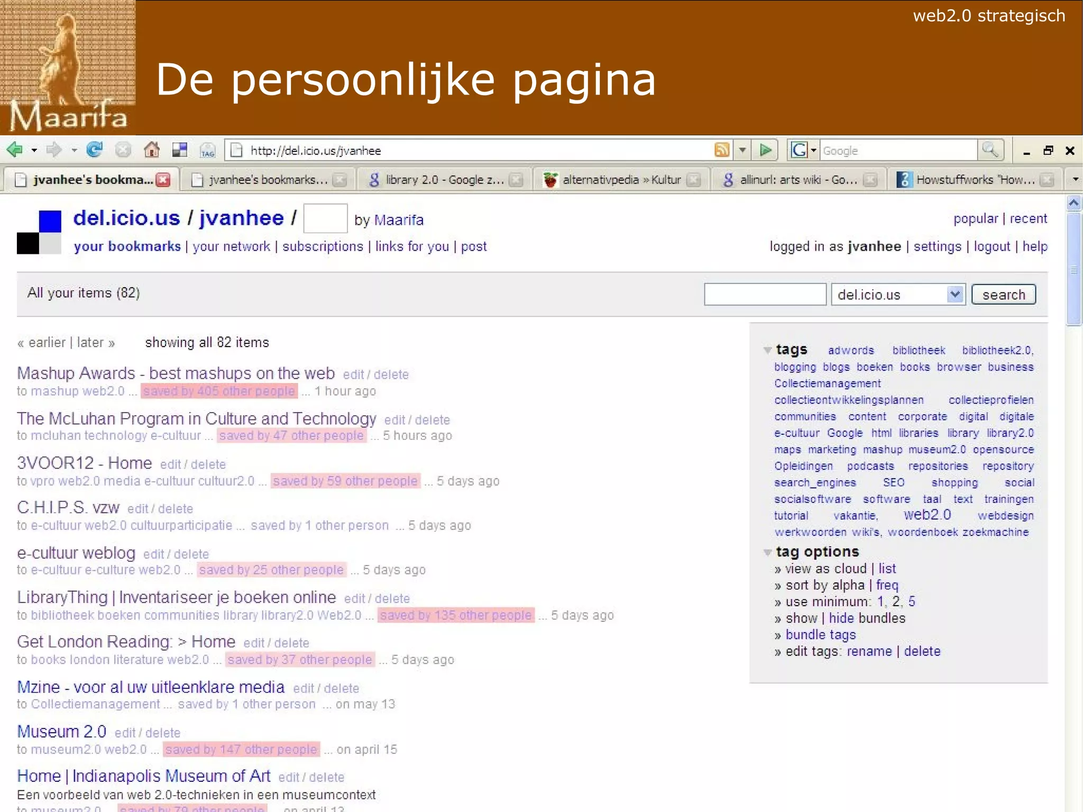Click the search button
This screenshot has height=812, width=1083.
[1004, 294]
